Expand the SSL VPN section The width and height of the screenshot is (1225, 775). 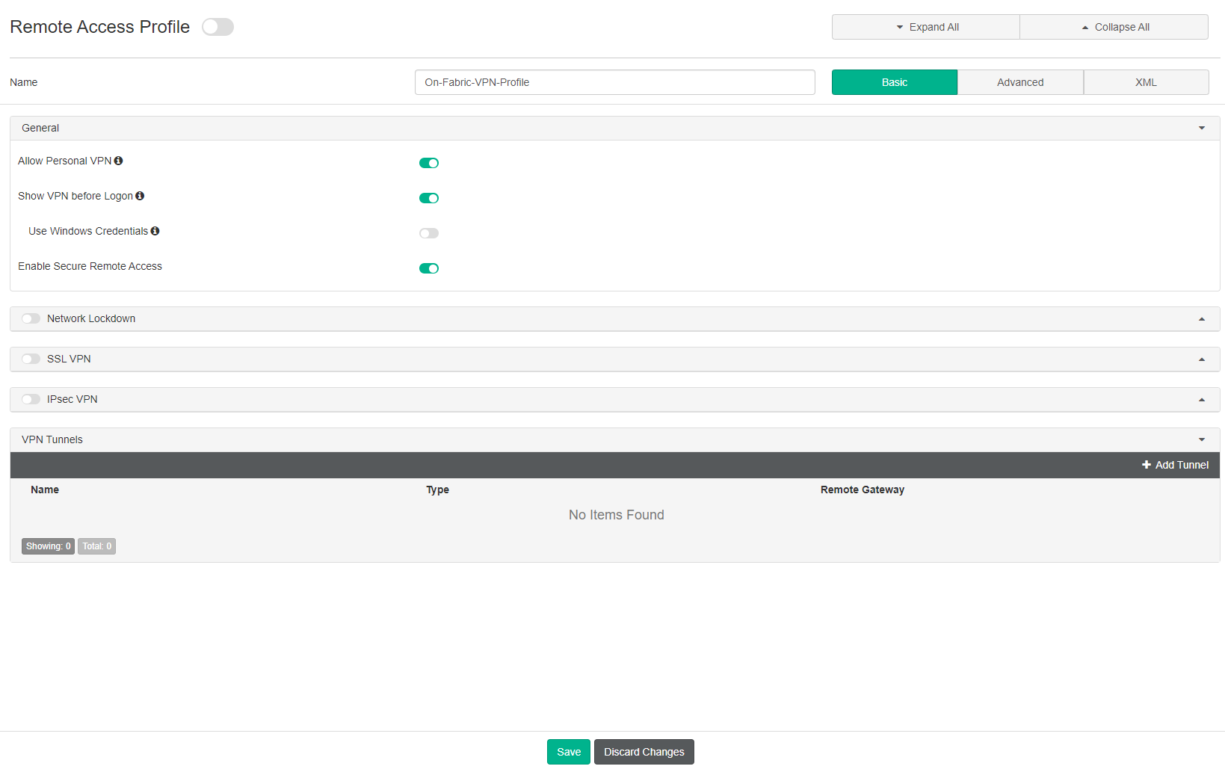[x=1202, y=359]
